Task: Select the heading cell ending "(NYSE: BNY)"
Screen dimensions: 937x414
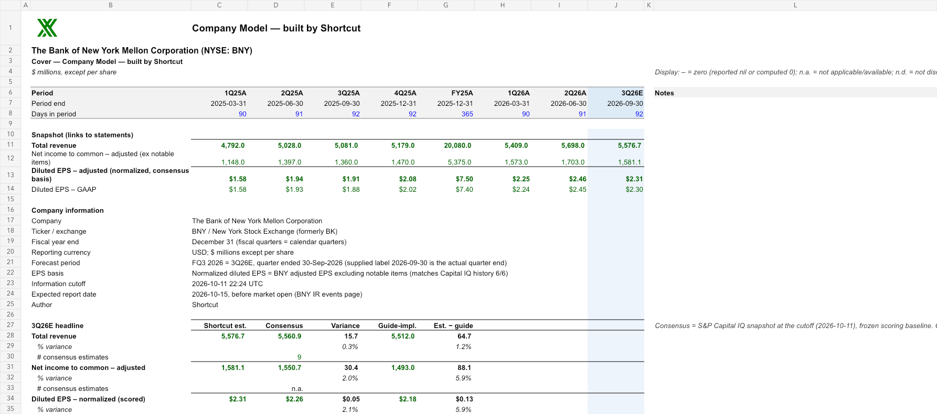Action: coord(142,50)
